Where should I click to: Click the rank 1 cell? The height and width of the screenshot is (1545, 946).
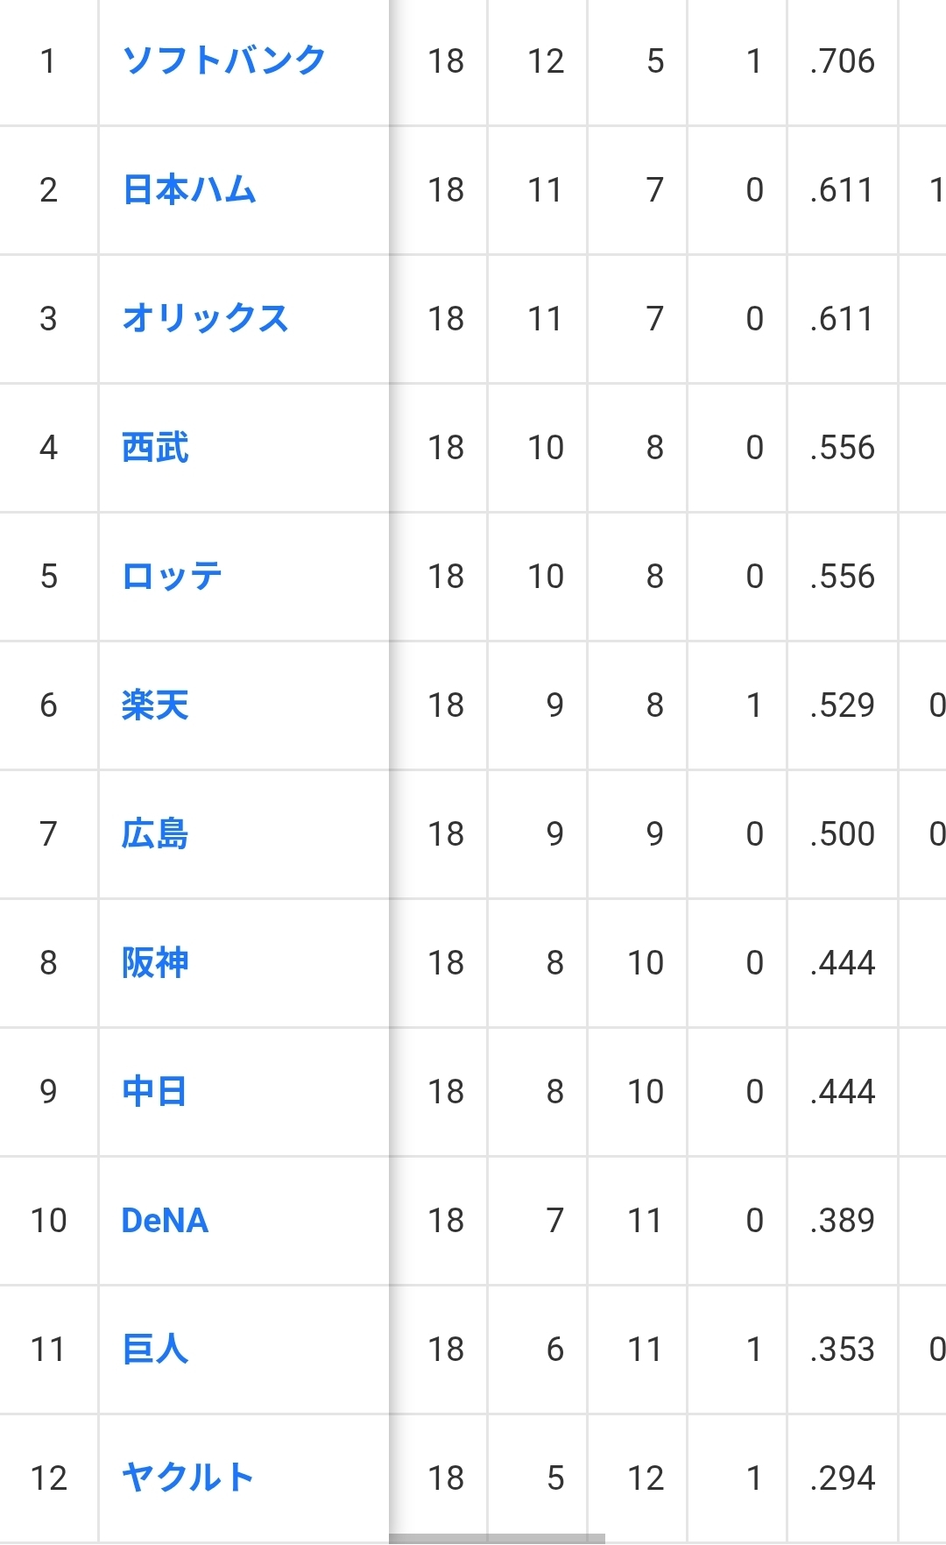(48, 61)
